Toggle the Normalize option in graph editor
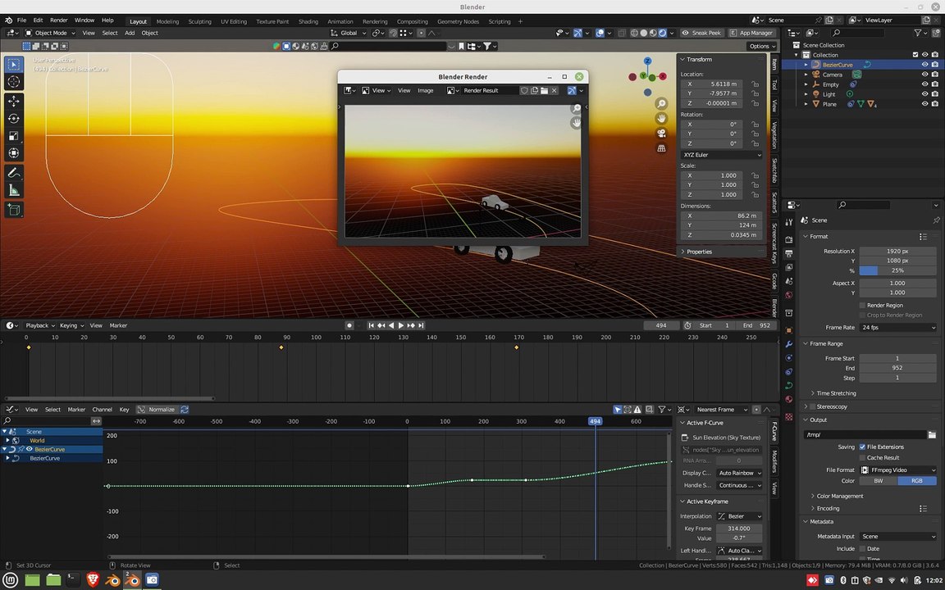 tap(156, 410)
